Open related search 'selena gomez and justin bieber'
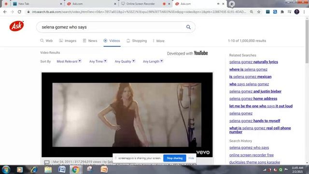309x174 pixels. [255, 91]
